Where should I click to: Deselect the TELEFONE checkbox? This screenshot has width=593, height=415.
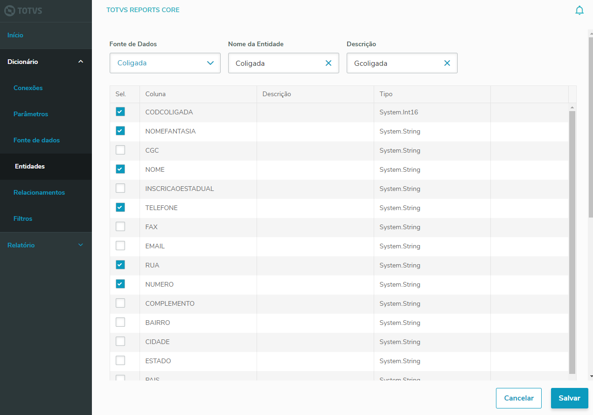click(120, 208)
